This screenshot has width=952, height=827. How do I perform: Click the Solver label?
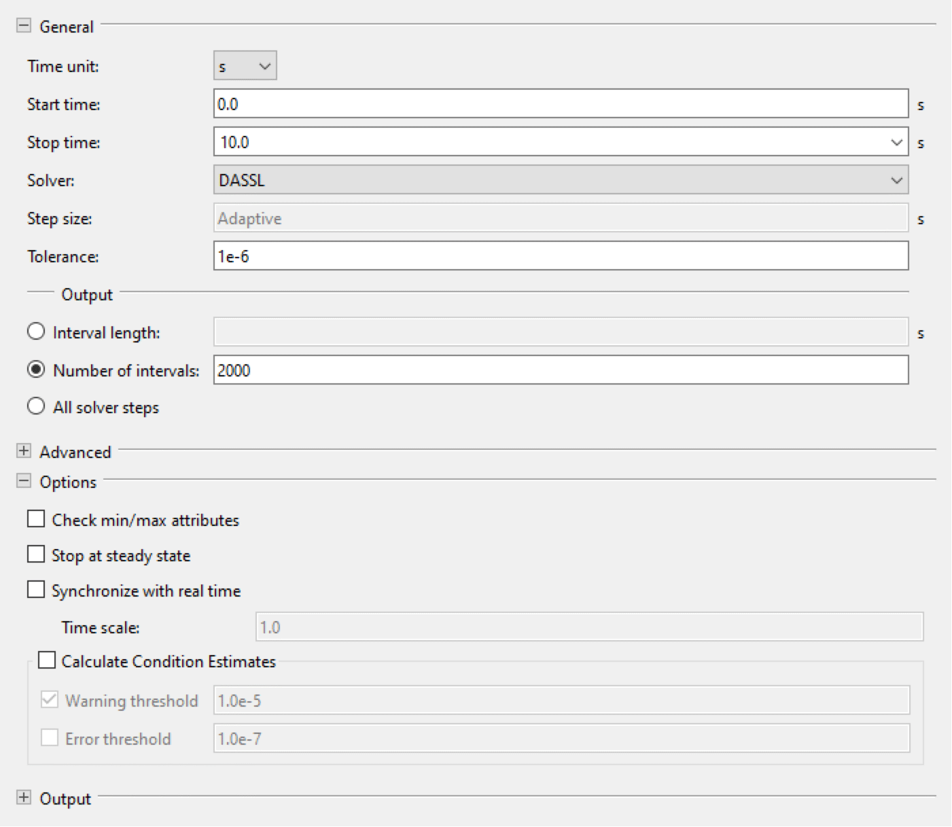[51, 181]
